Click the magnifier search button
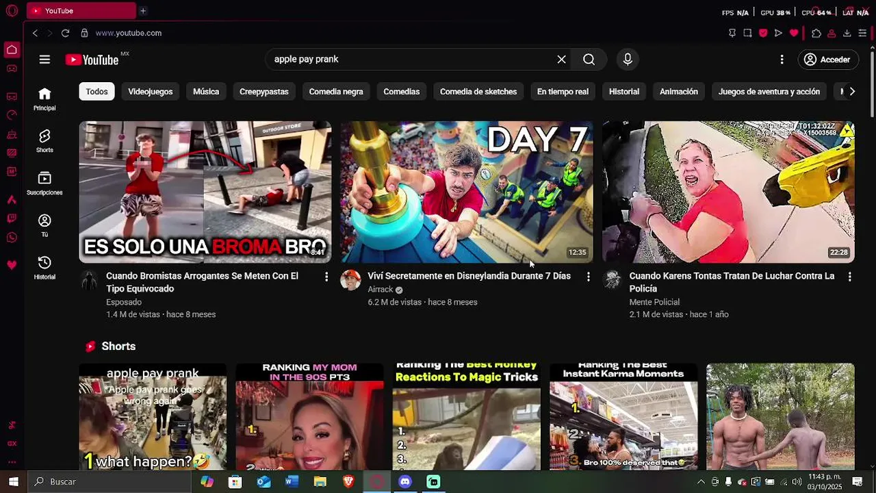876x493 pixels. point(589,60)
